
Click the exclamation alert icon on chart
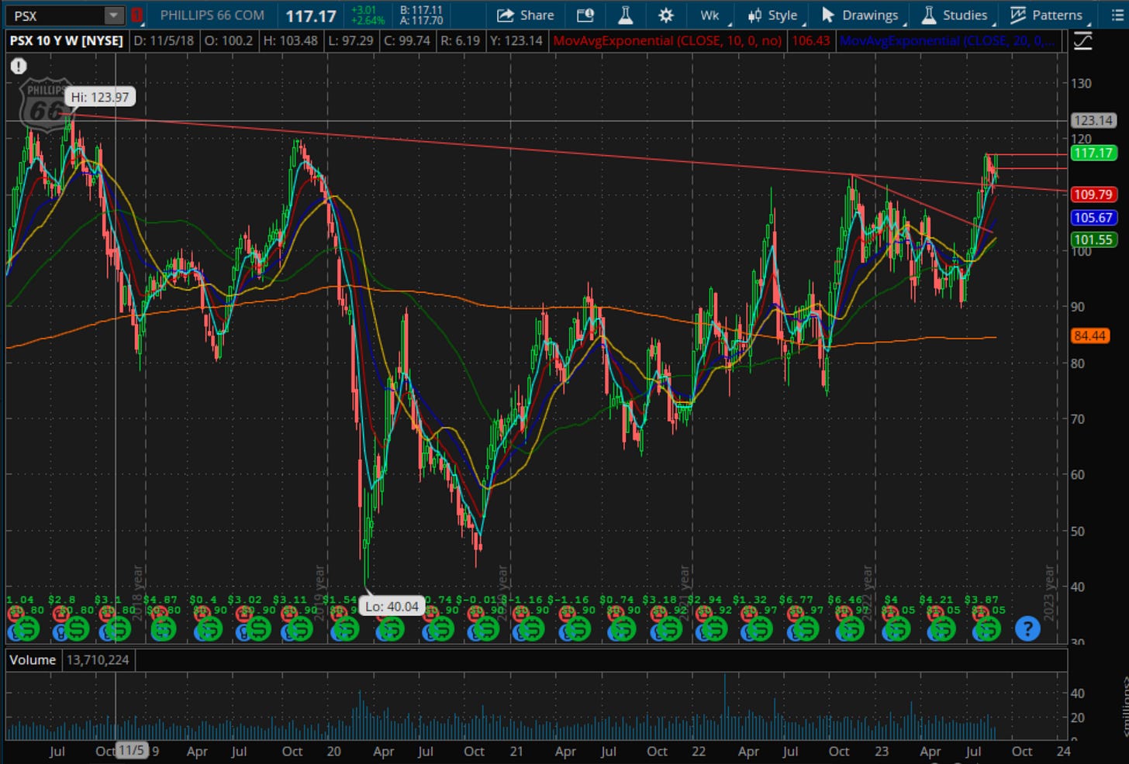pyautogui.click(x=19, y=67)
